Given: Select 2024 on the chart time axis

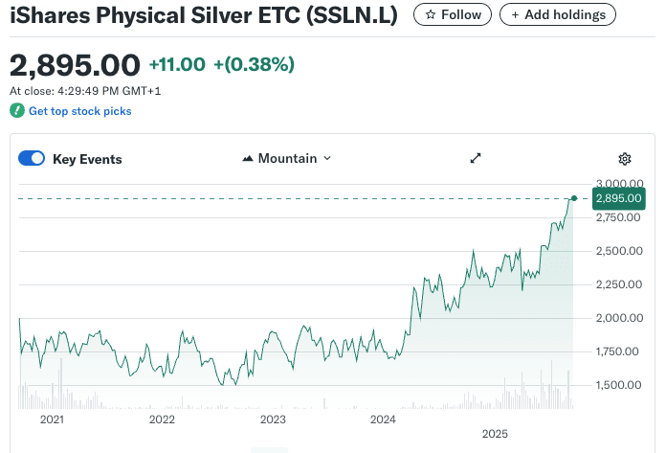Looking at the screenshot, I should click(x=383, y=419).
